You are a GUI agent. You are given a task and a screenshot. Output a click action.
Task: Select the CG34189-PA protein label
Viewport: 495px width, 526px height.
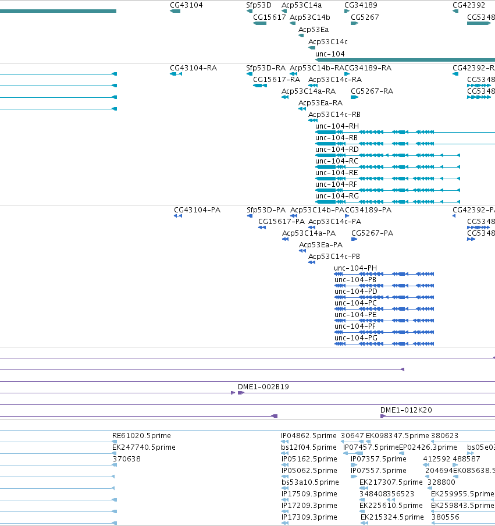(368, 210)
